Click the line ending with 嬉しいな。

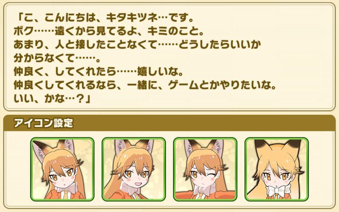[x=98, y=72]
